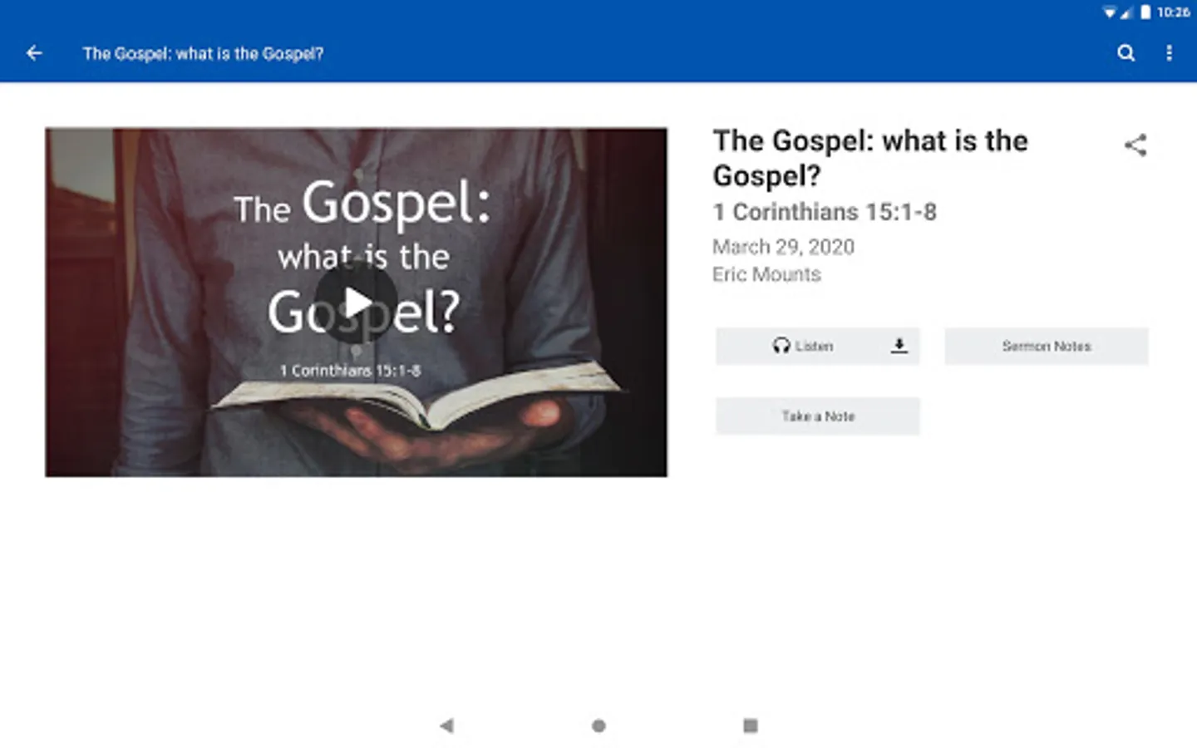Open search with the magnifier icon
This screenshot has width=1197, height=748.
point(1126,53)
